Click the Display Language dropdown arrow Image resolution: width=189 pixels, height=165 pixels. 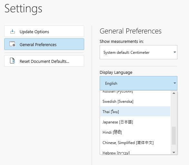[174, 83]
